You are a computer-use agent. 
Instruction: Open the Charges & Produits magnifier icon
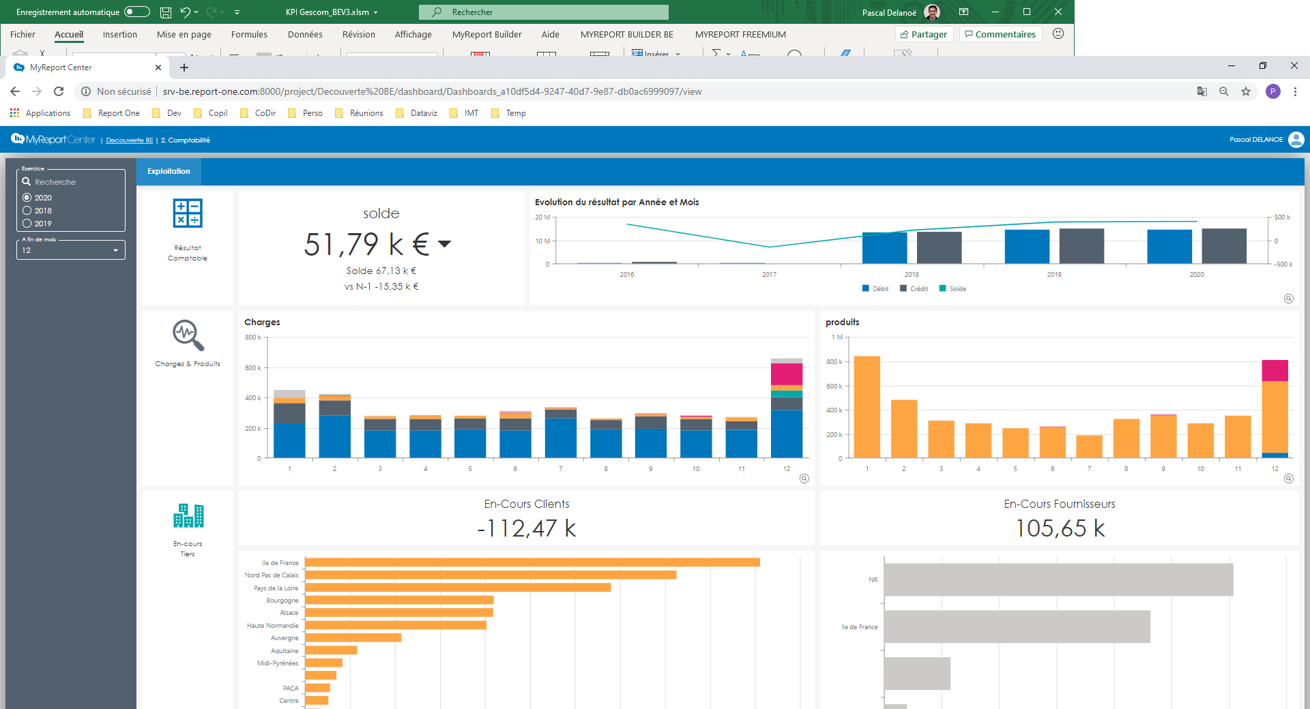[188, 335]
